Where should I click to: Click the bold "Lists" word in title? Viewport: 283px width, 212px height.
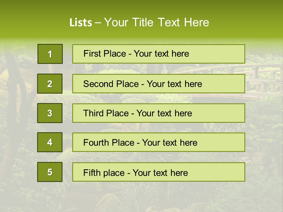click(80, 23)
